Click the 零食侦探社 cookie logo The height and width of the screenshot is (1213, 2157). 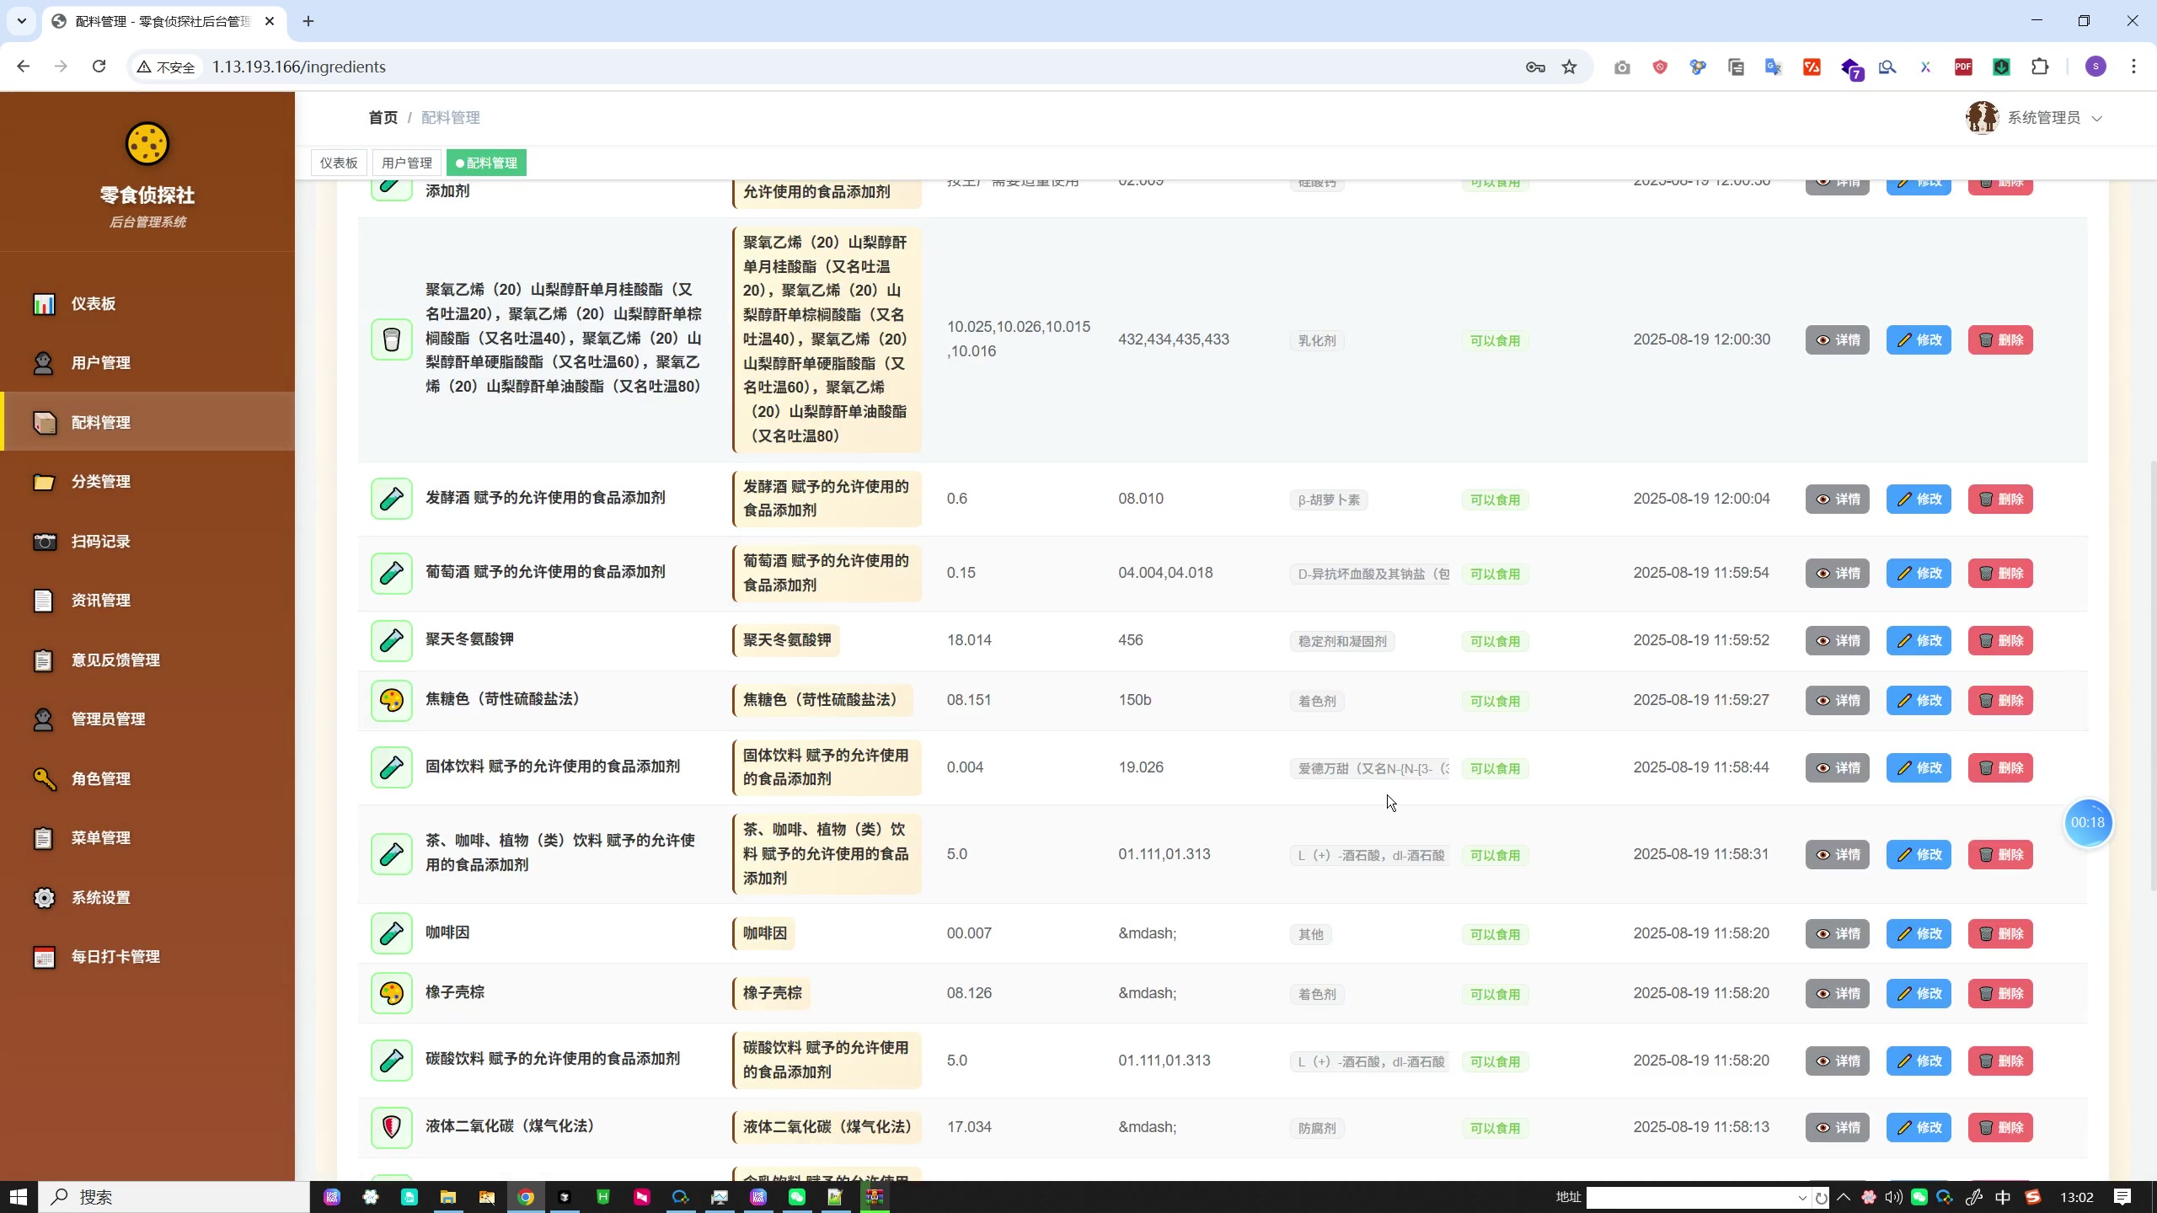click(x=147, y=144)
